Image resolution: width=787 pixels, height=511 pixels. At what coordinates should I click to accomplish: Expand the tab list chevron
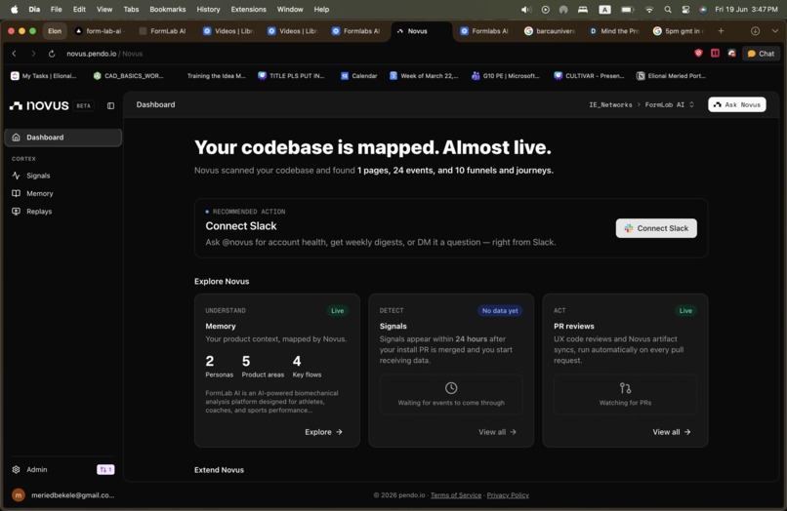[x=775, y=31]
